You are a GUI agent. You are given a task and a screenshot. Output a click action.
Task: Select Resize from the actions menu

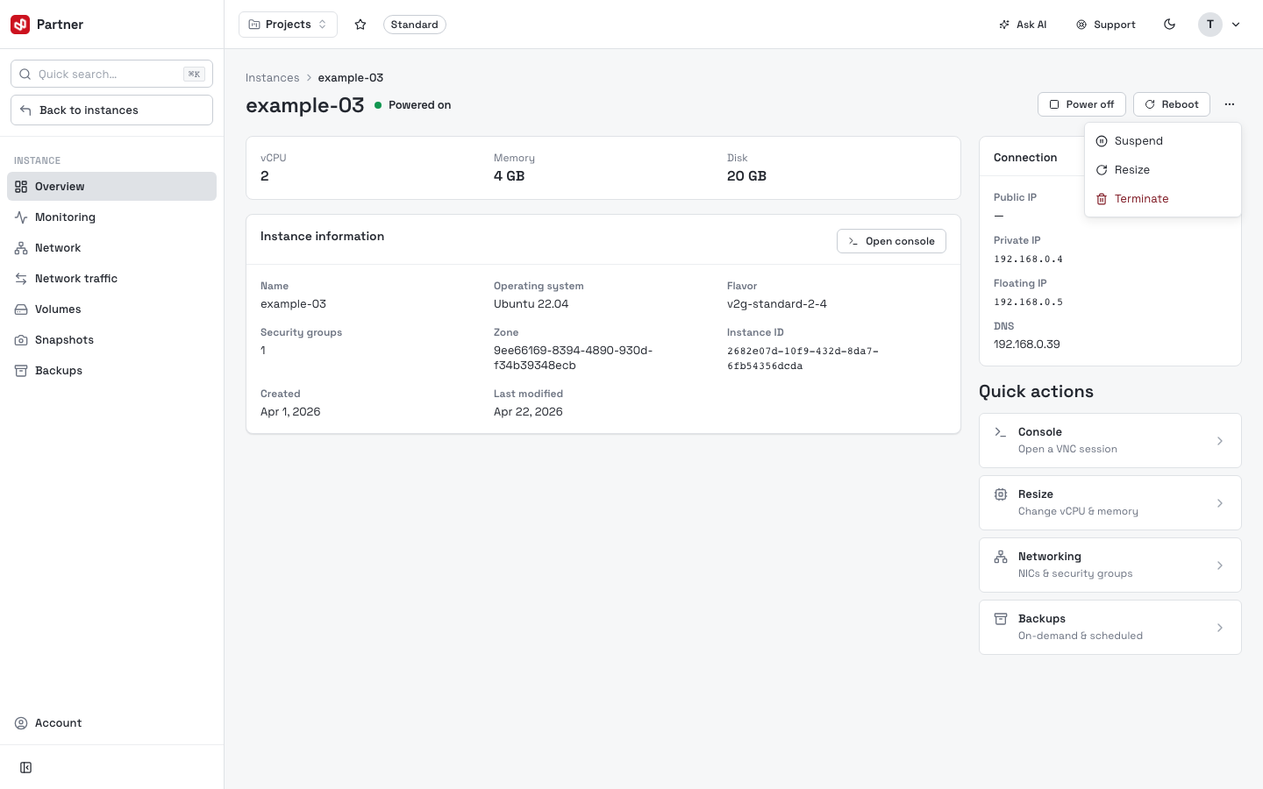1163,170
